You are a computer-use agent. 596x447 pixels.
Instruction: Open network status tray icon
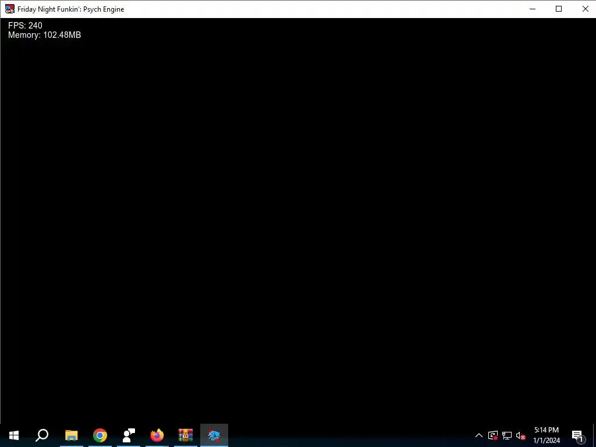tap(507, 435)
